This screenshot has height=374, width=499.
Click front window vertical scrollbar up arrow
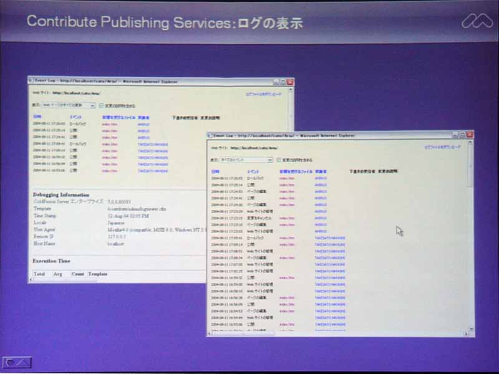tap(470, 143)
